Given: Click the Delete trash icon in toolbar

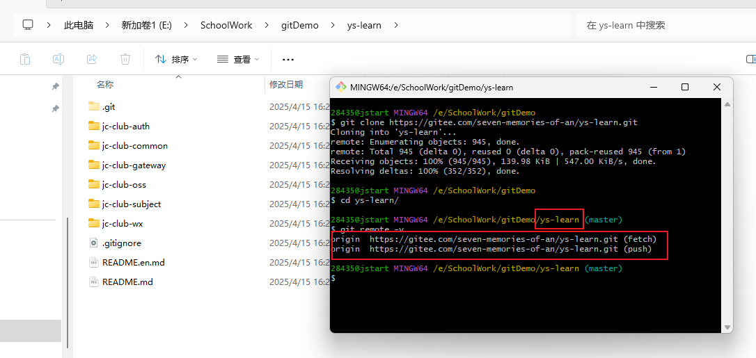Looking at the screenshot, I should (x=125, y=59).
